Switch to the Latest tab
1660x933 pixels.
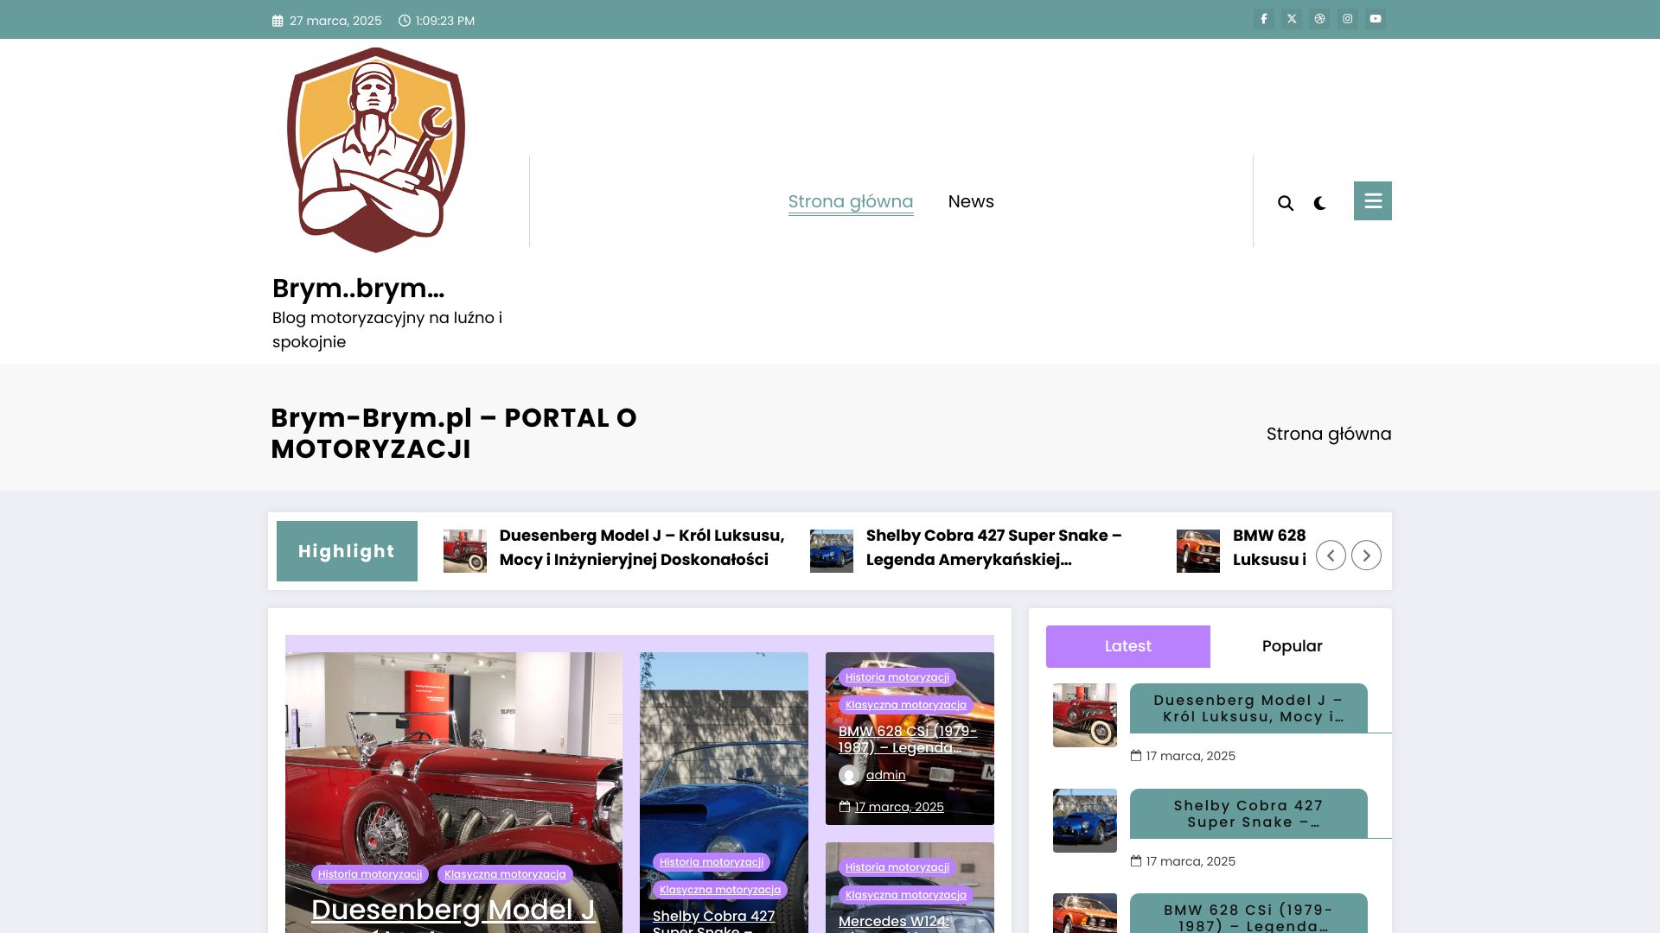tap(1128, 646)
